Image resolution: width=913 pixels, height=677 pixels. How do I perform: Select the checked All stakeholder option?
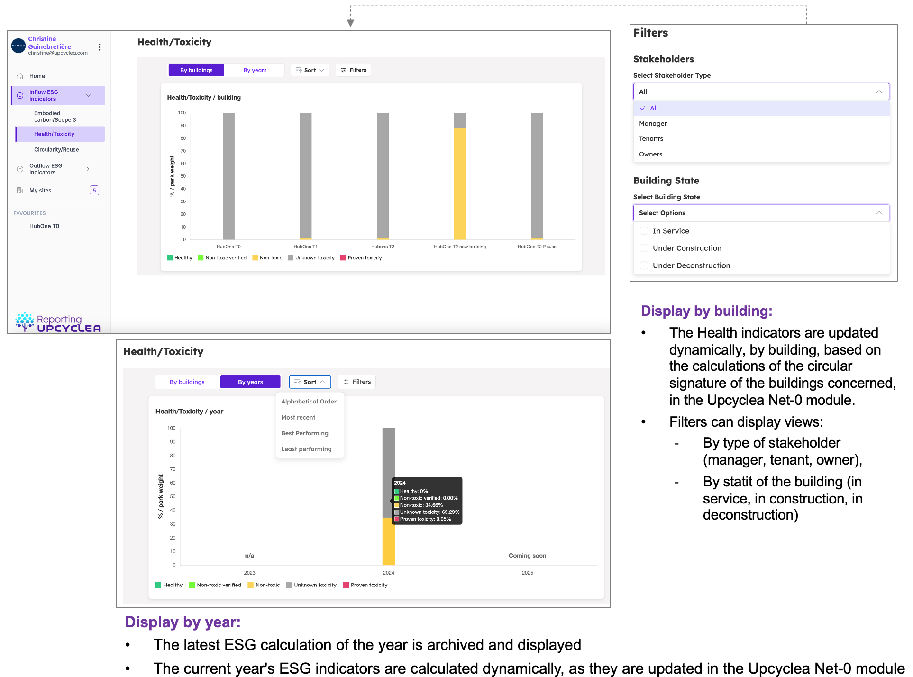[761, 108]
